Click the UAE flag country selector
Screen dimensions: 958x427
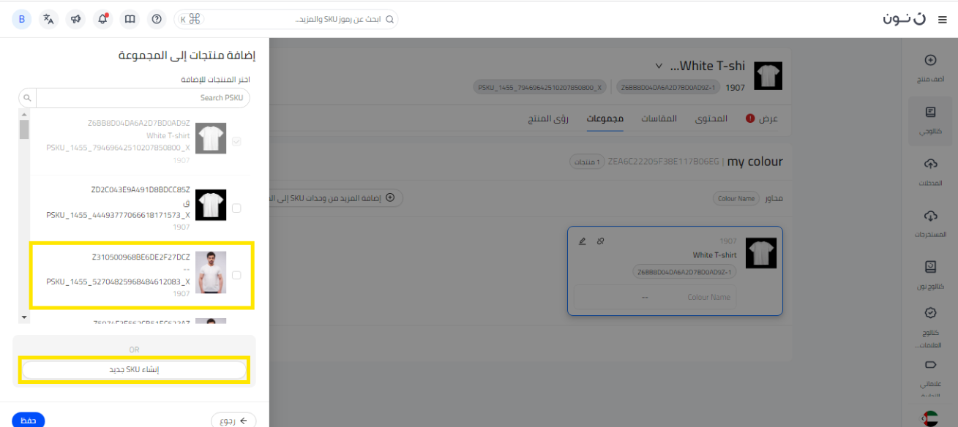[x=930, y=418]
